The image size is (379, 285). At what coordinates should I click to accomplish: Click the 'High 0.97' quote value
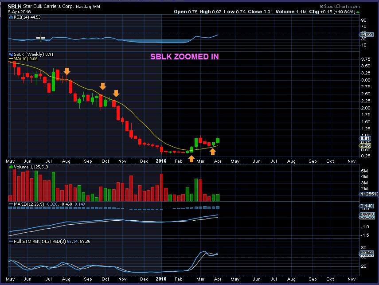[x=211, y=12]
